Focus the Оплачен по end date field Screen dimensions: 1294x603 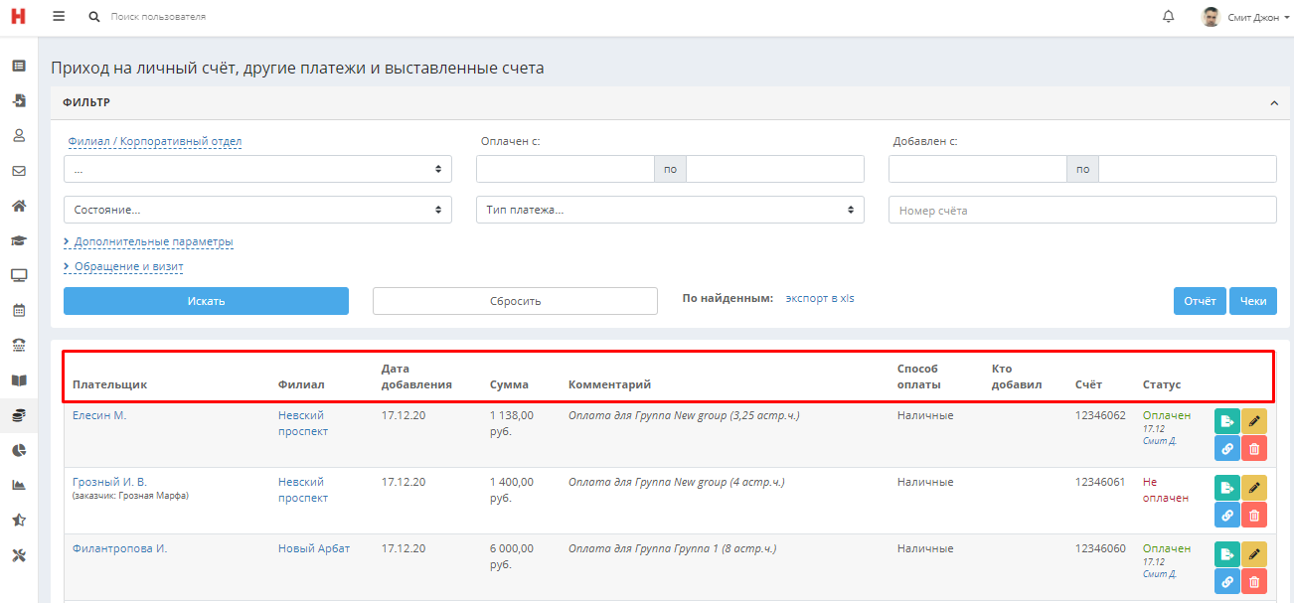pyautogui.click(x=775, y=169)
